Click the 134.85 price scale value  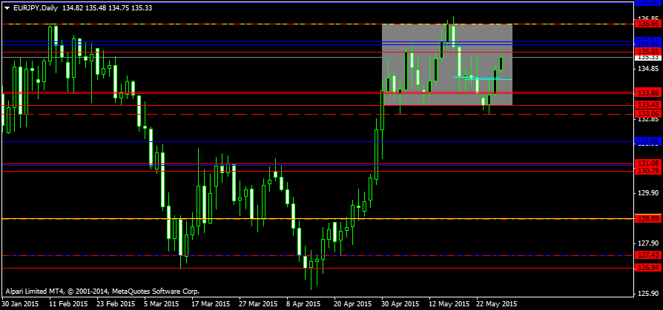pos(649,68)
